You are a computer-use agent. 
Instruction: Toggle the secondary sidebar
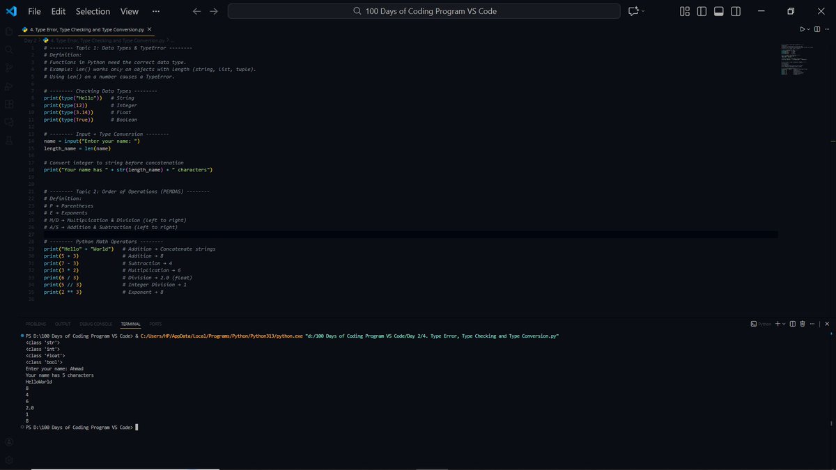pos(734,11)
